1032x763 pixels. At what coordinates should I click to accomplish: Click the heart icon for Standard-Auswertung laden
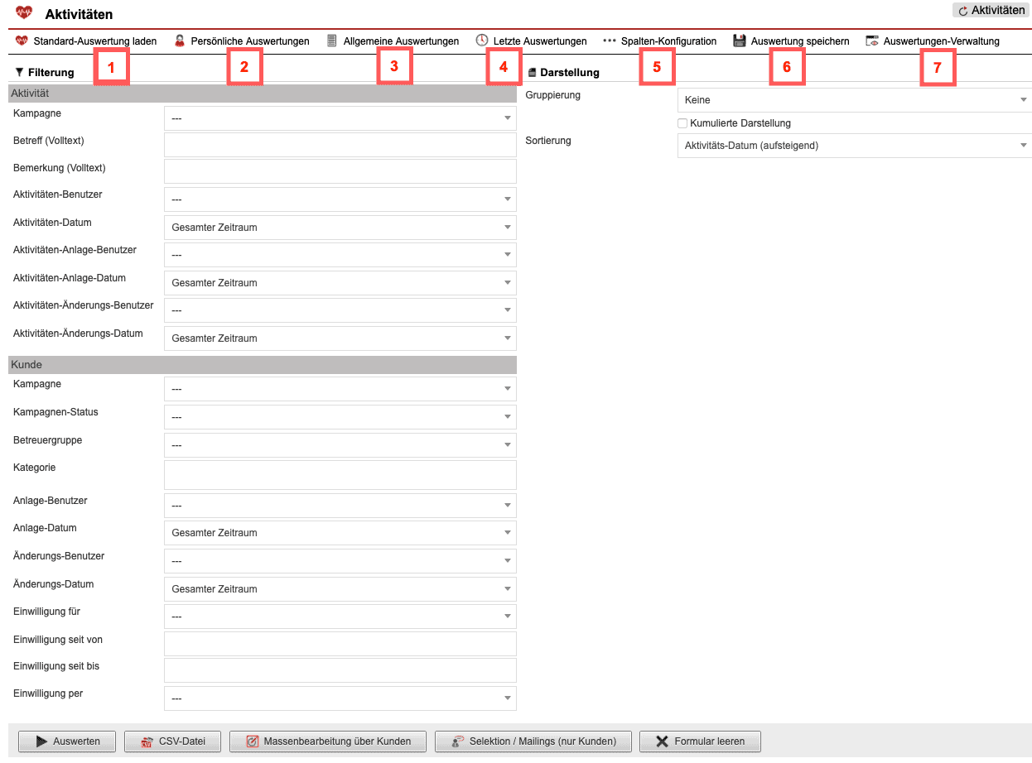click(x=22, y=41)
